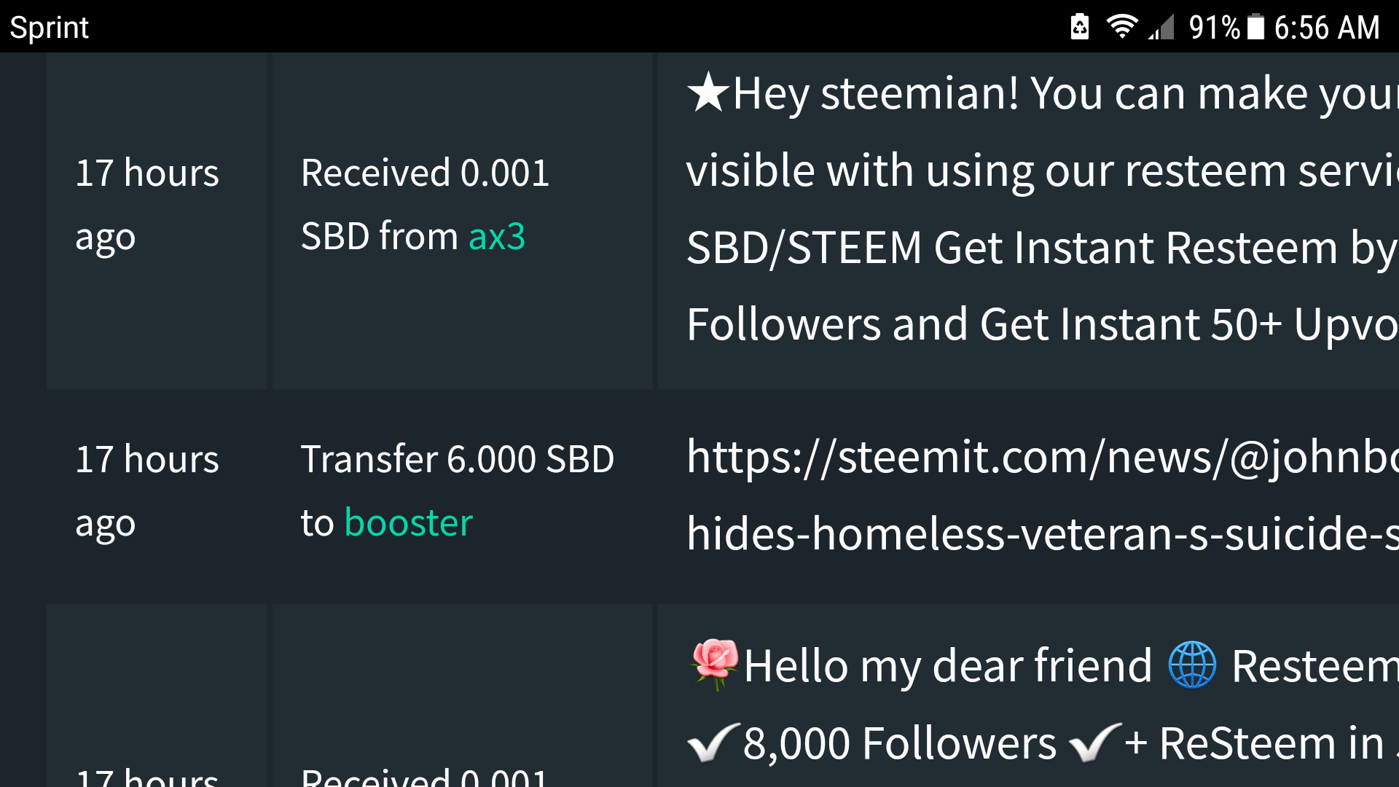Screen dimensions: 1399x787
Task: Click the top row's 'Received 0.001 SBD' text
Action: tap(425, 173)
